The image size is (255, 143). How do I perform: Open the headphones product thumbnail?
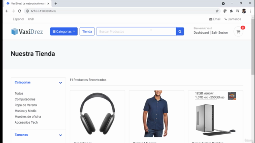(x=97, y=114)
